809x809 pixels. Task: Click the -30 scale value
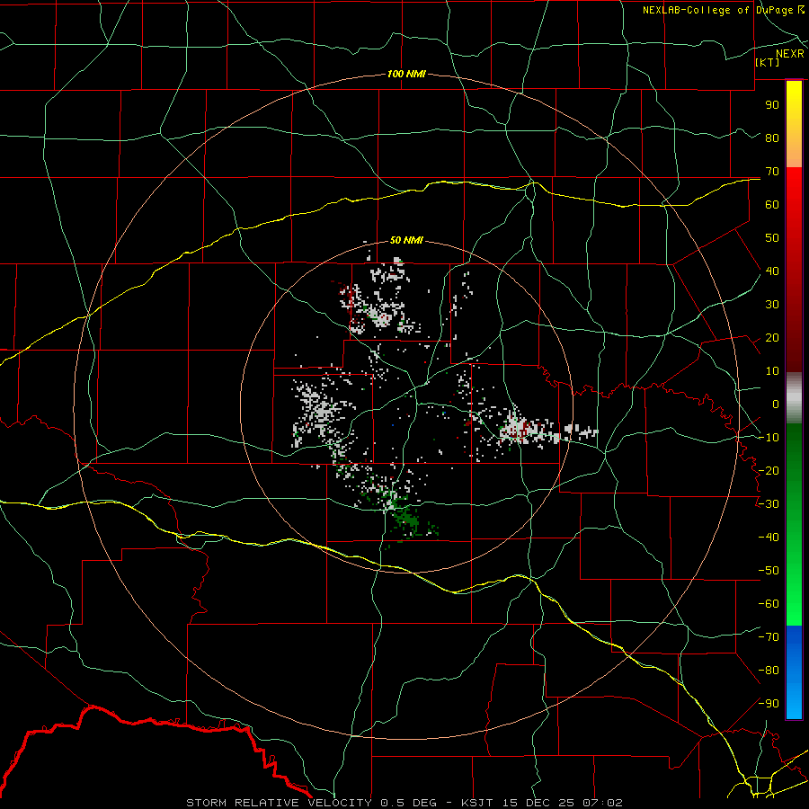point(769,504)
